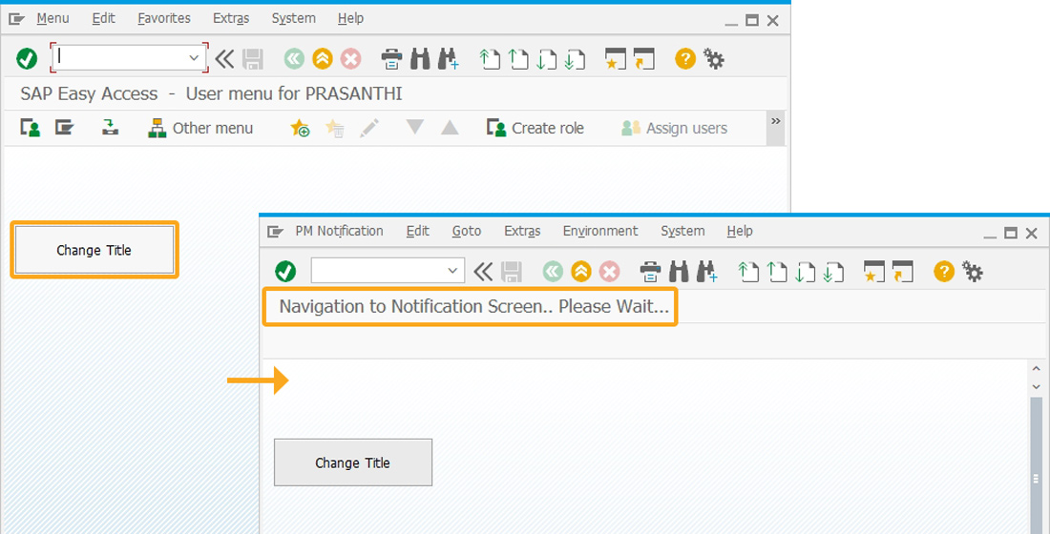Click double-chevron collapse icon in SAP Easy Access toolbar
Viewport: 1050px width, 534px height.
pos(224,59)
